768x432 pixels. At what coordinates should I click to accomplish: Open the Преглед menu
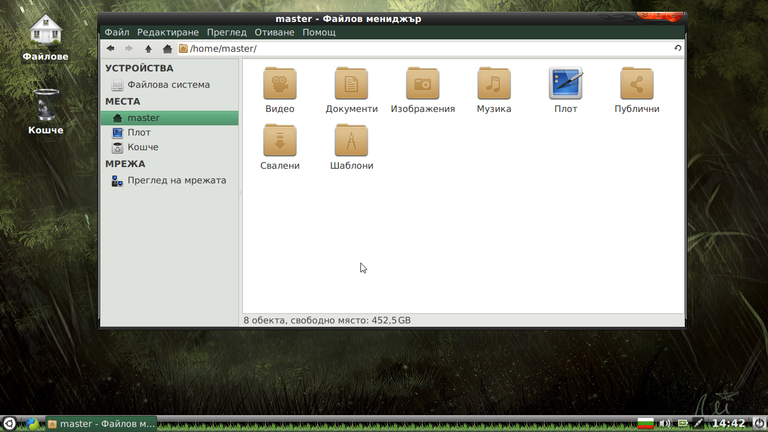coord(227,32)
